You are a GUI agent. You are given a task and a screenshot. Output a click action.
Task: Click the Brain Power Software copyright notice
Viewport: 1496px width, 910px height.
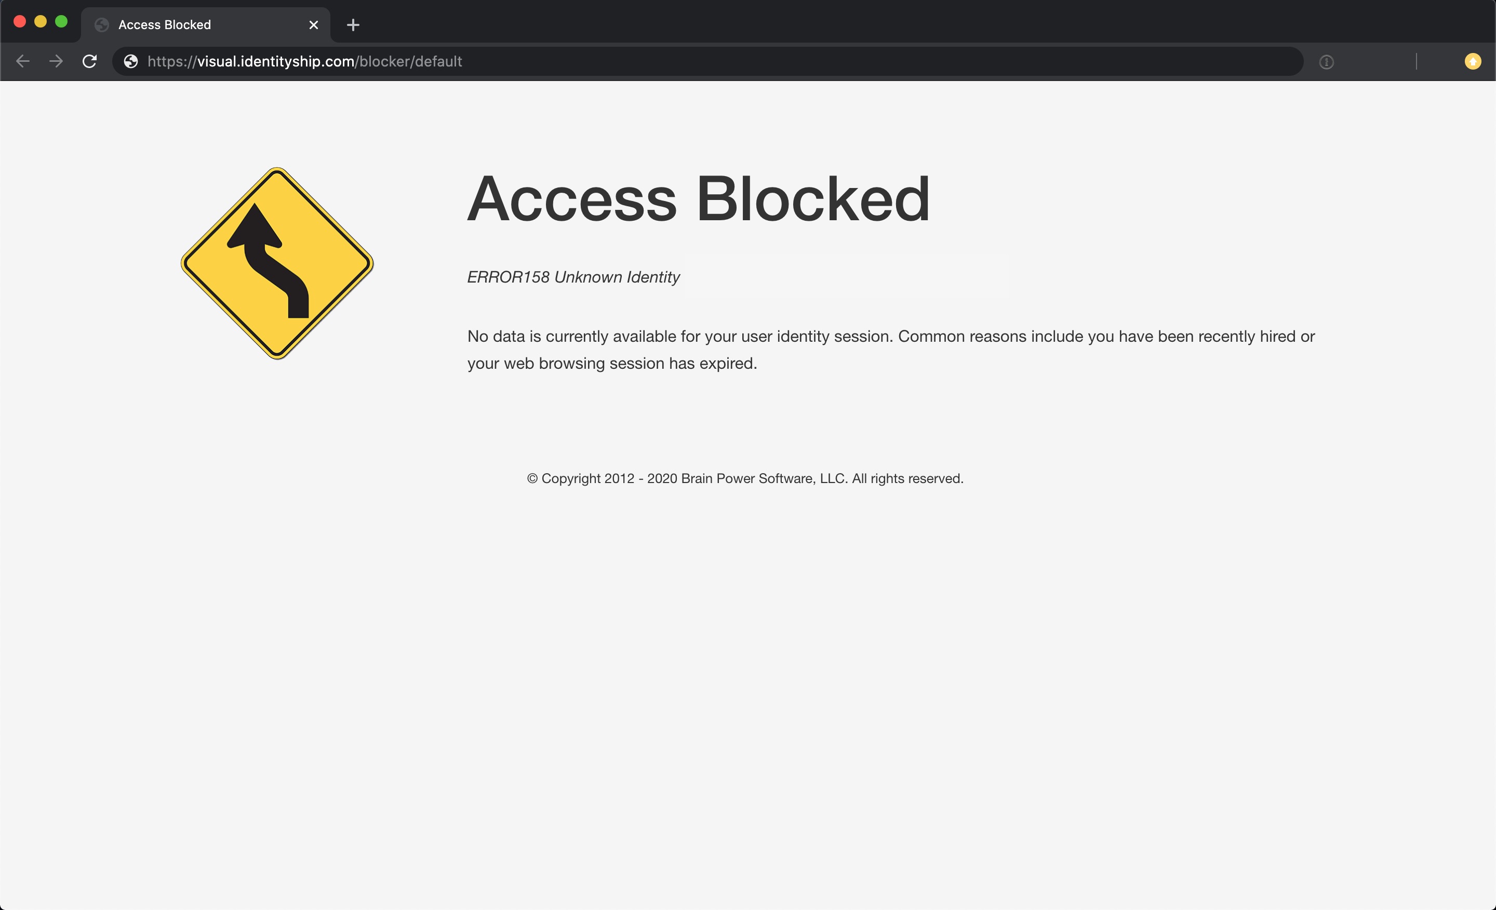pos(745,478)
